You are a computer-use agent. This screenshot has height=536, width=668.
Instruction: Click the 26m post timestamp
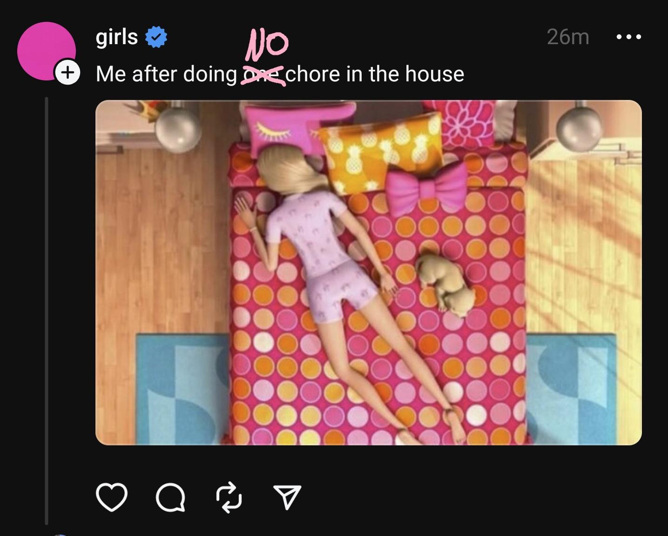tap(568, 37)
